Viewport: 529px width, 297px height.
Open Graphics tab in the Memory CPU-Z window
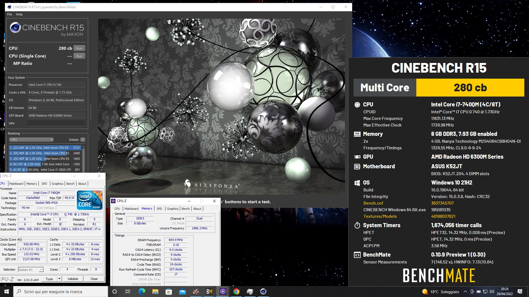pyautogui.click(x=173, y=209)
